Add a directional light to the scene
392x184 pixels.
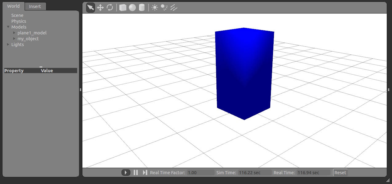174,8
